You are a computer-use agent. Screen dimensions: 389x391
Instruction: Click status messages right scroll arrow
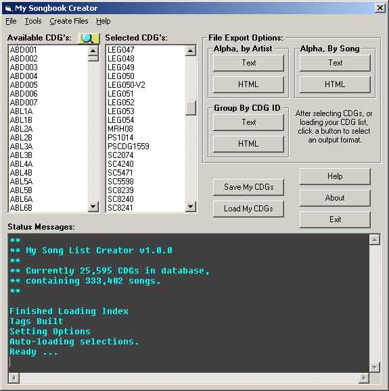[x=363, y=378]
